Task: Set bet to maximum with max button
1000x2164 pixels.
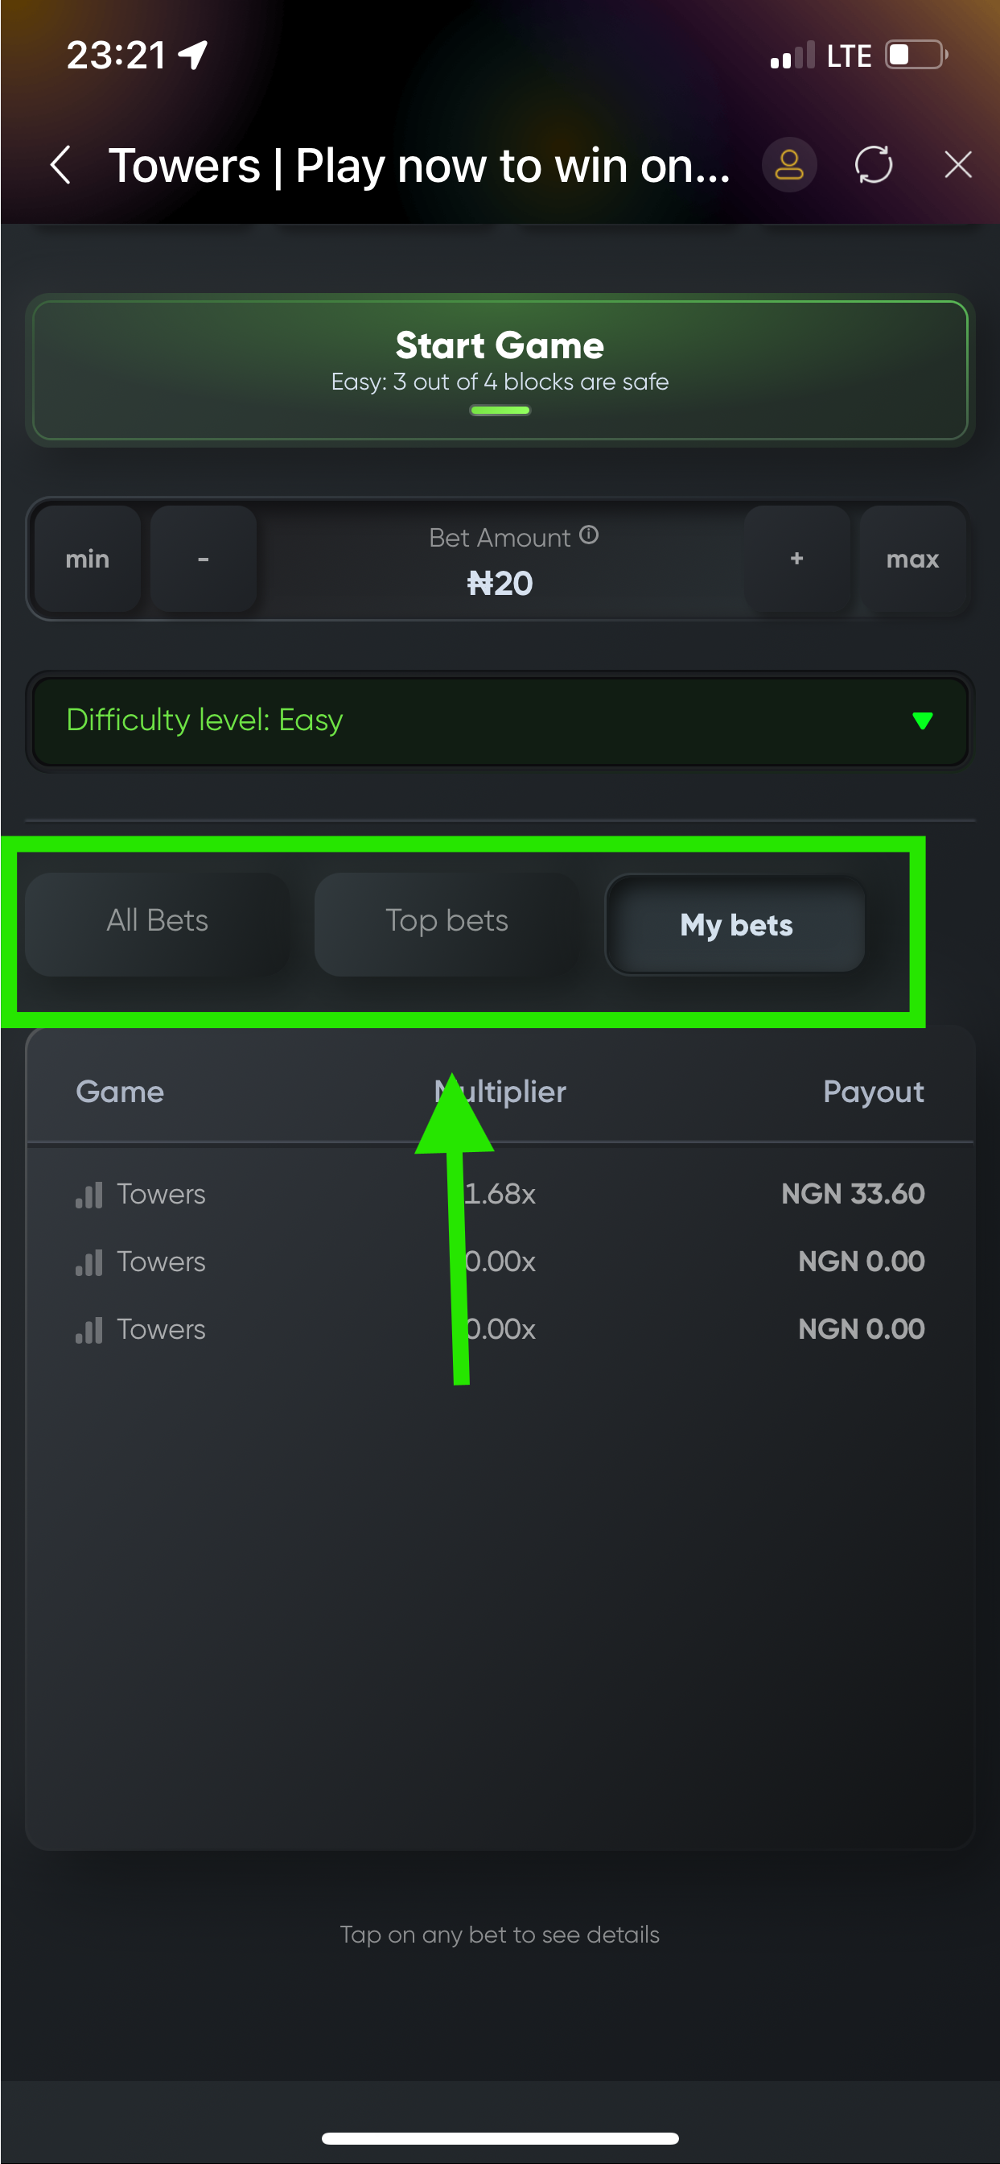Action: click(912, 560)
